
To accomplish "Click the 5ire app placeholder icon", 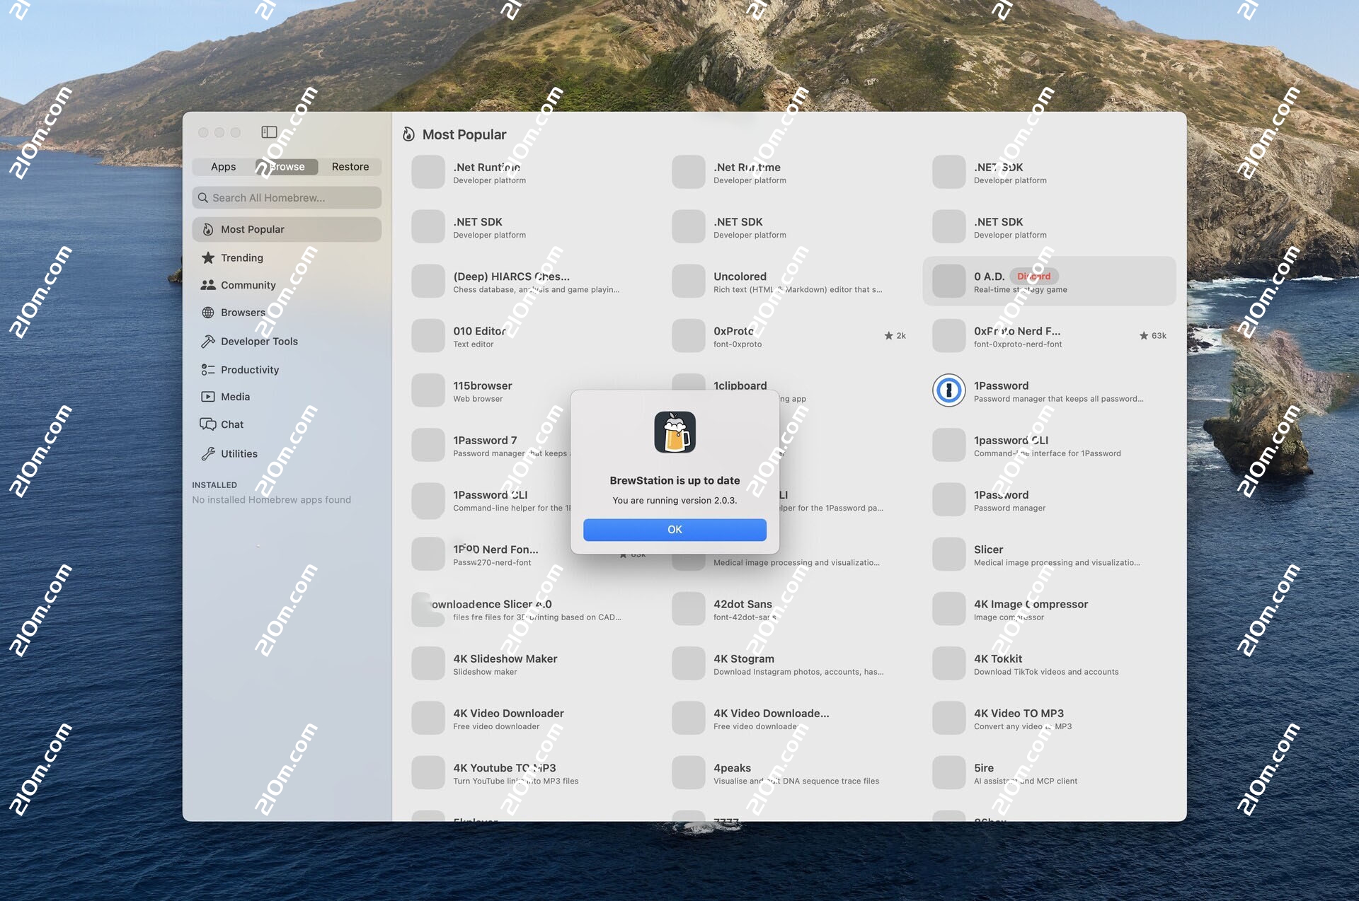I will click(949, 773).
